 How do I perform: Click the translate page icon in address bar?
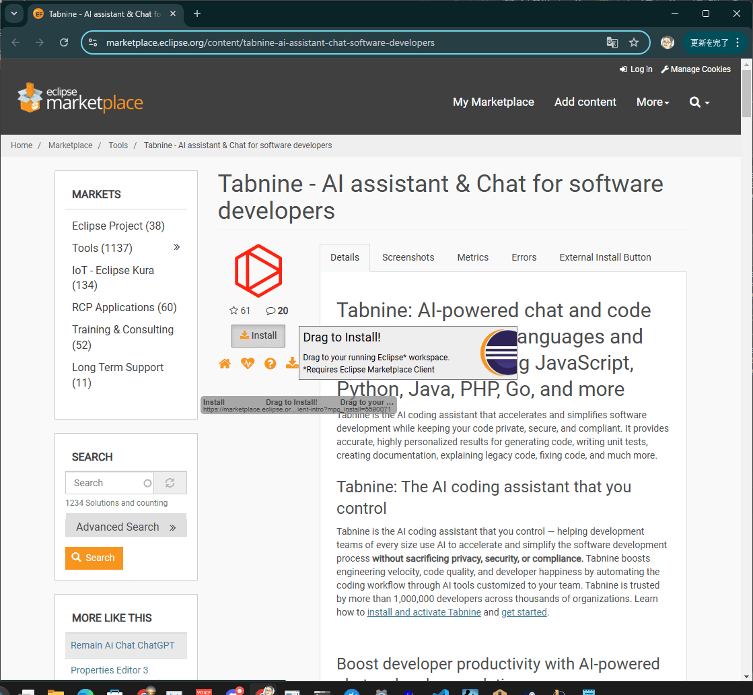[612, 42]
